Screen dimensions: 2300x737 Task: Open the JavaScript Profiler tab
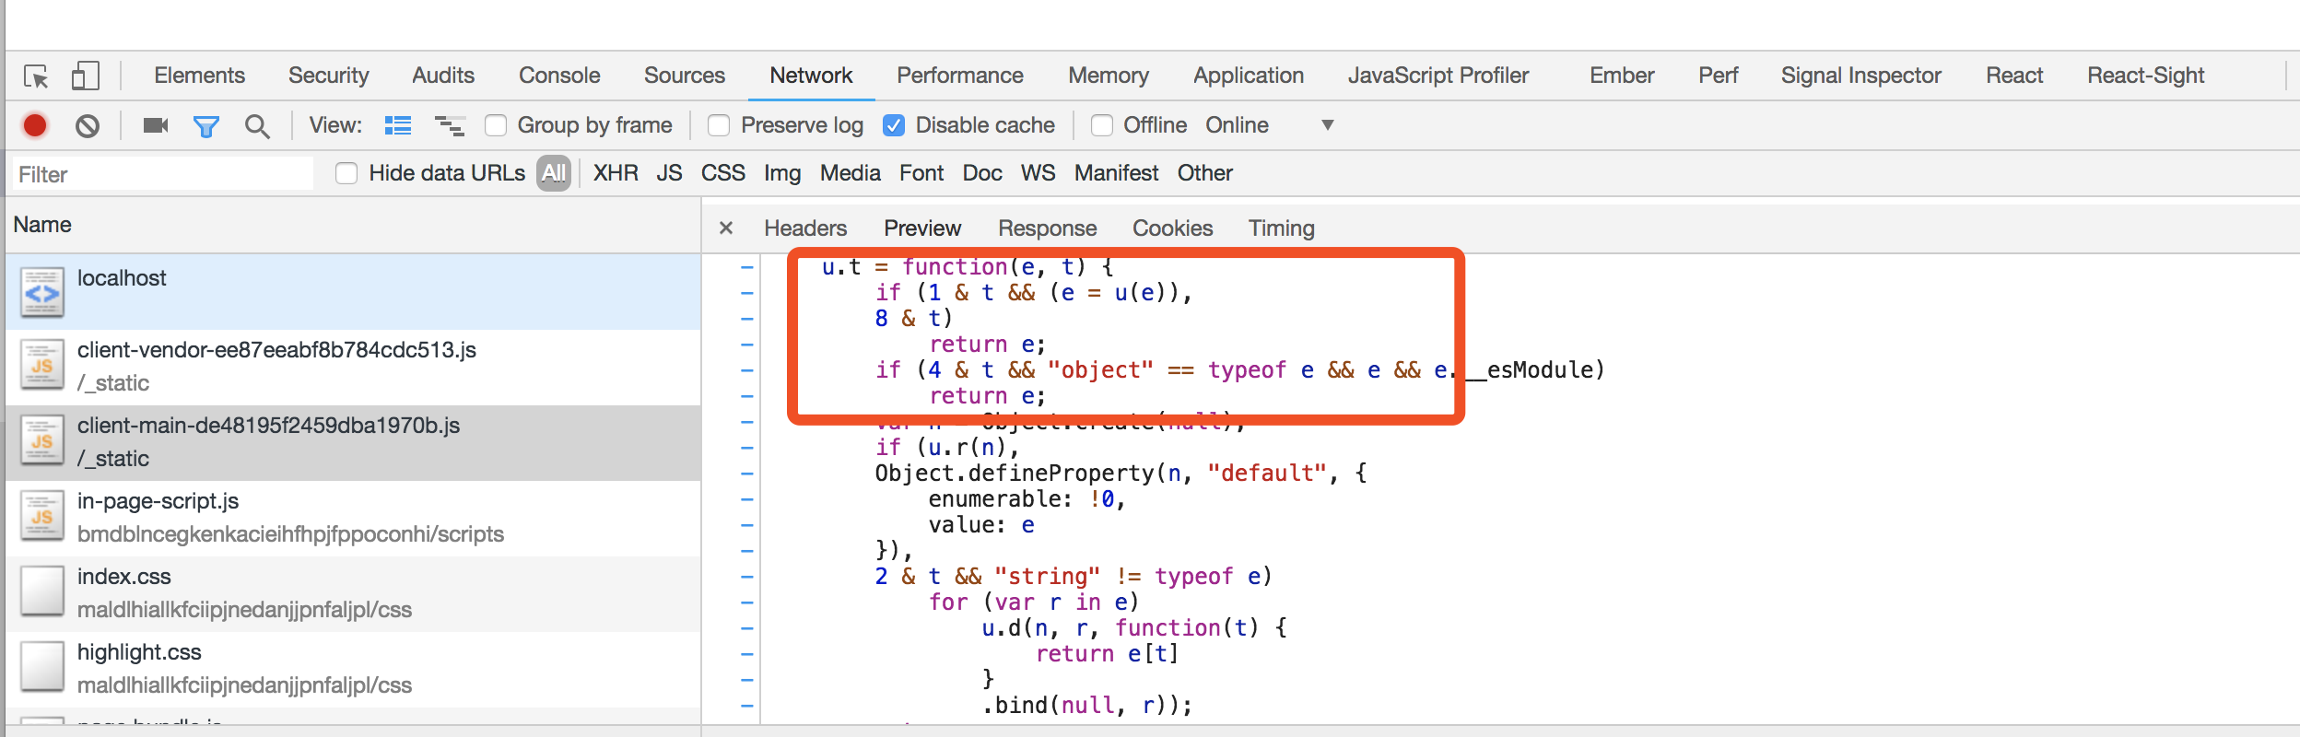(1438, 76)
